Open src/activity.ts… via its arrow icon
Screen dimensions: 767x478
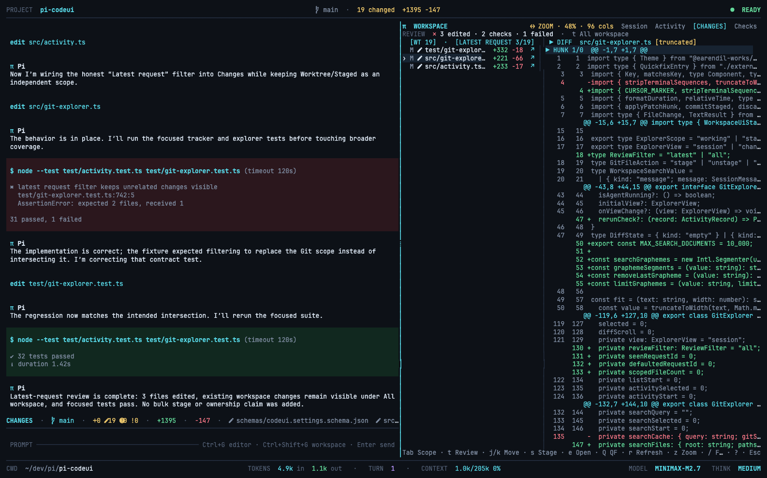(x=532, y=66)
